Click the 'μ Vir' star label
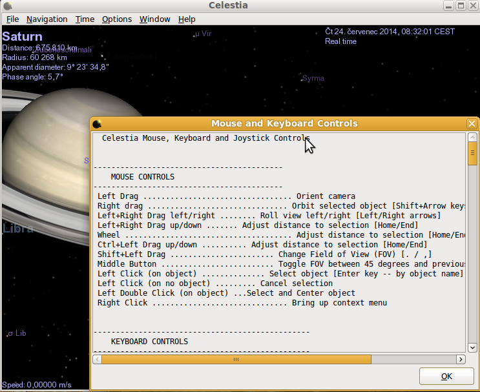Screen dimensions: 480x392 203,34
